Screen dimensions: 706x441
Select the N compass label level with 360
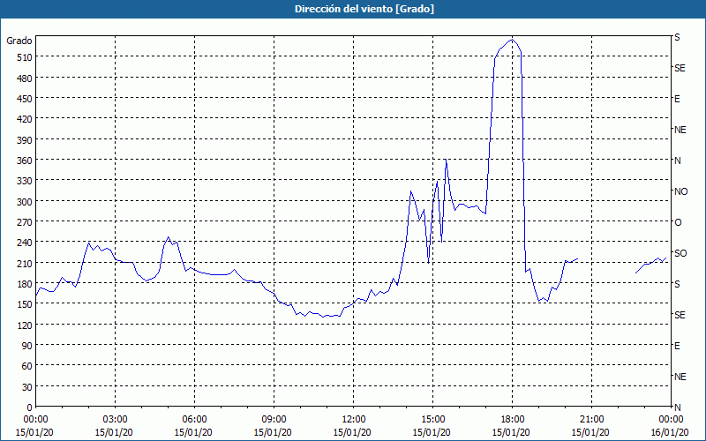[678, 161]
